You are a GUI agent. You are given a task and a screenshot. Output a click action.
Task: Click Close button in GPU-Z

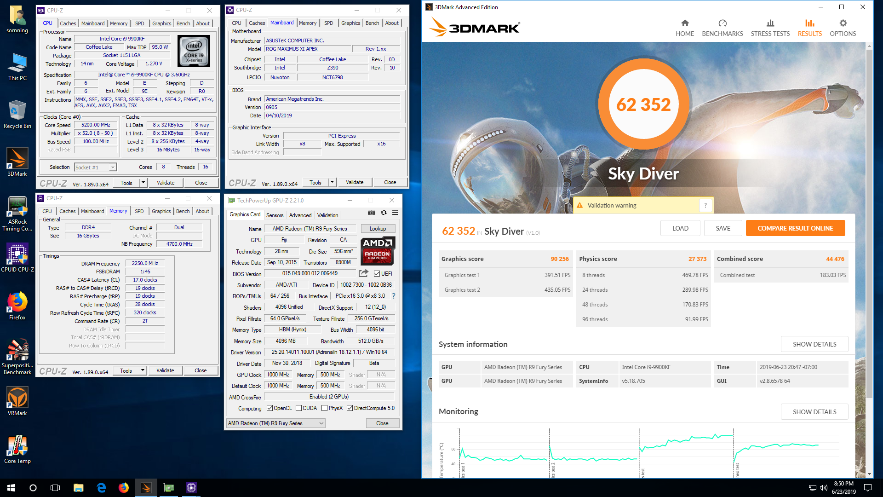(x=382, y=423)
